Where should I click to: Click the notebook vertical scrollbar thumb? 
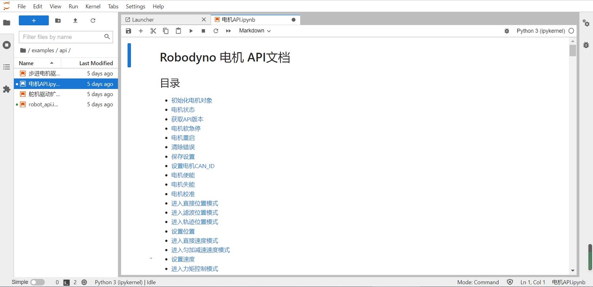tap(572, 51)
